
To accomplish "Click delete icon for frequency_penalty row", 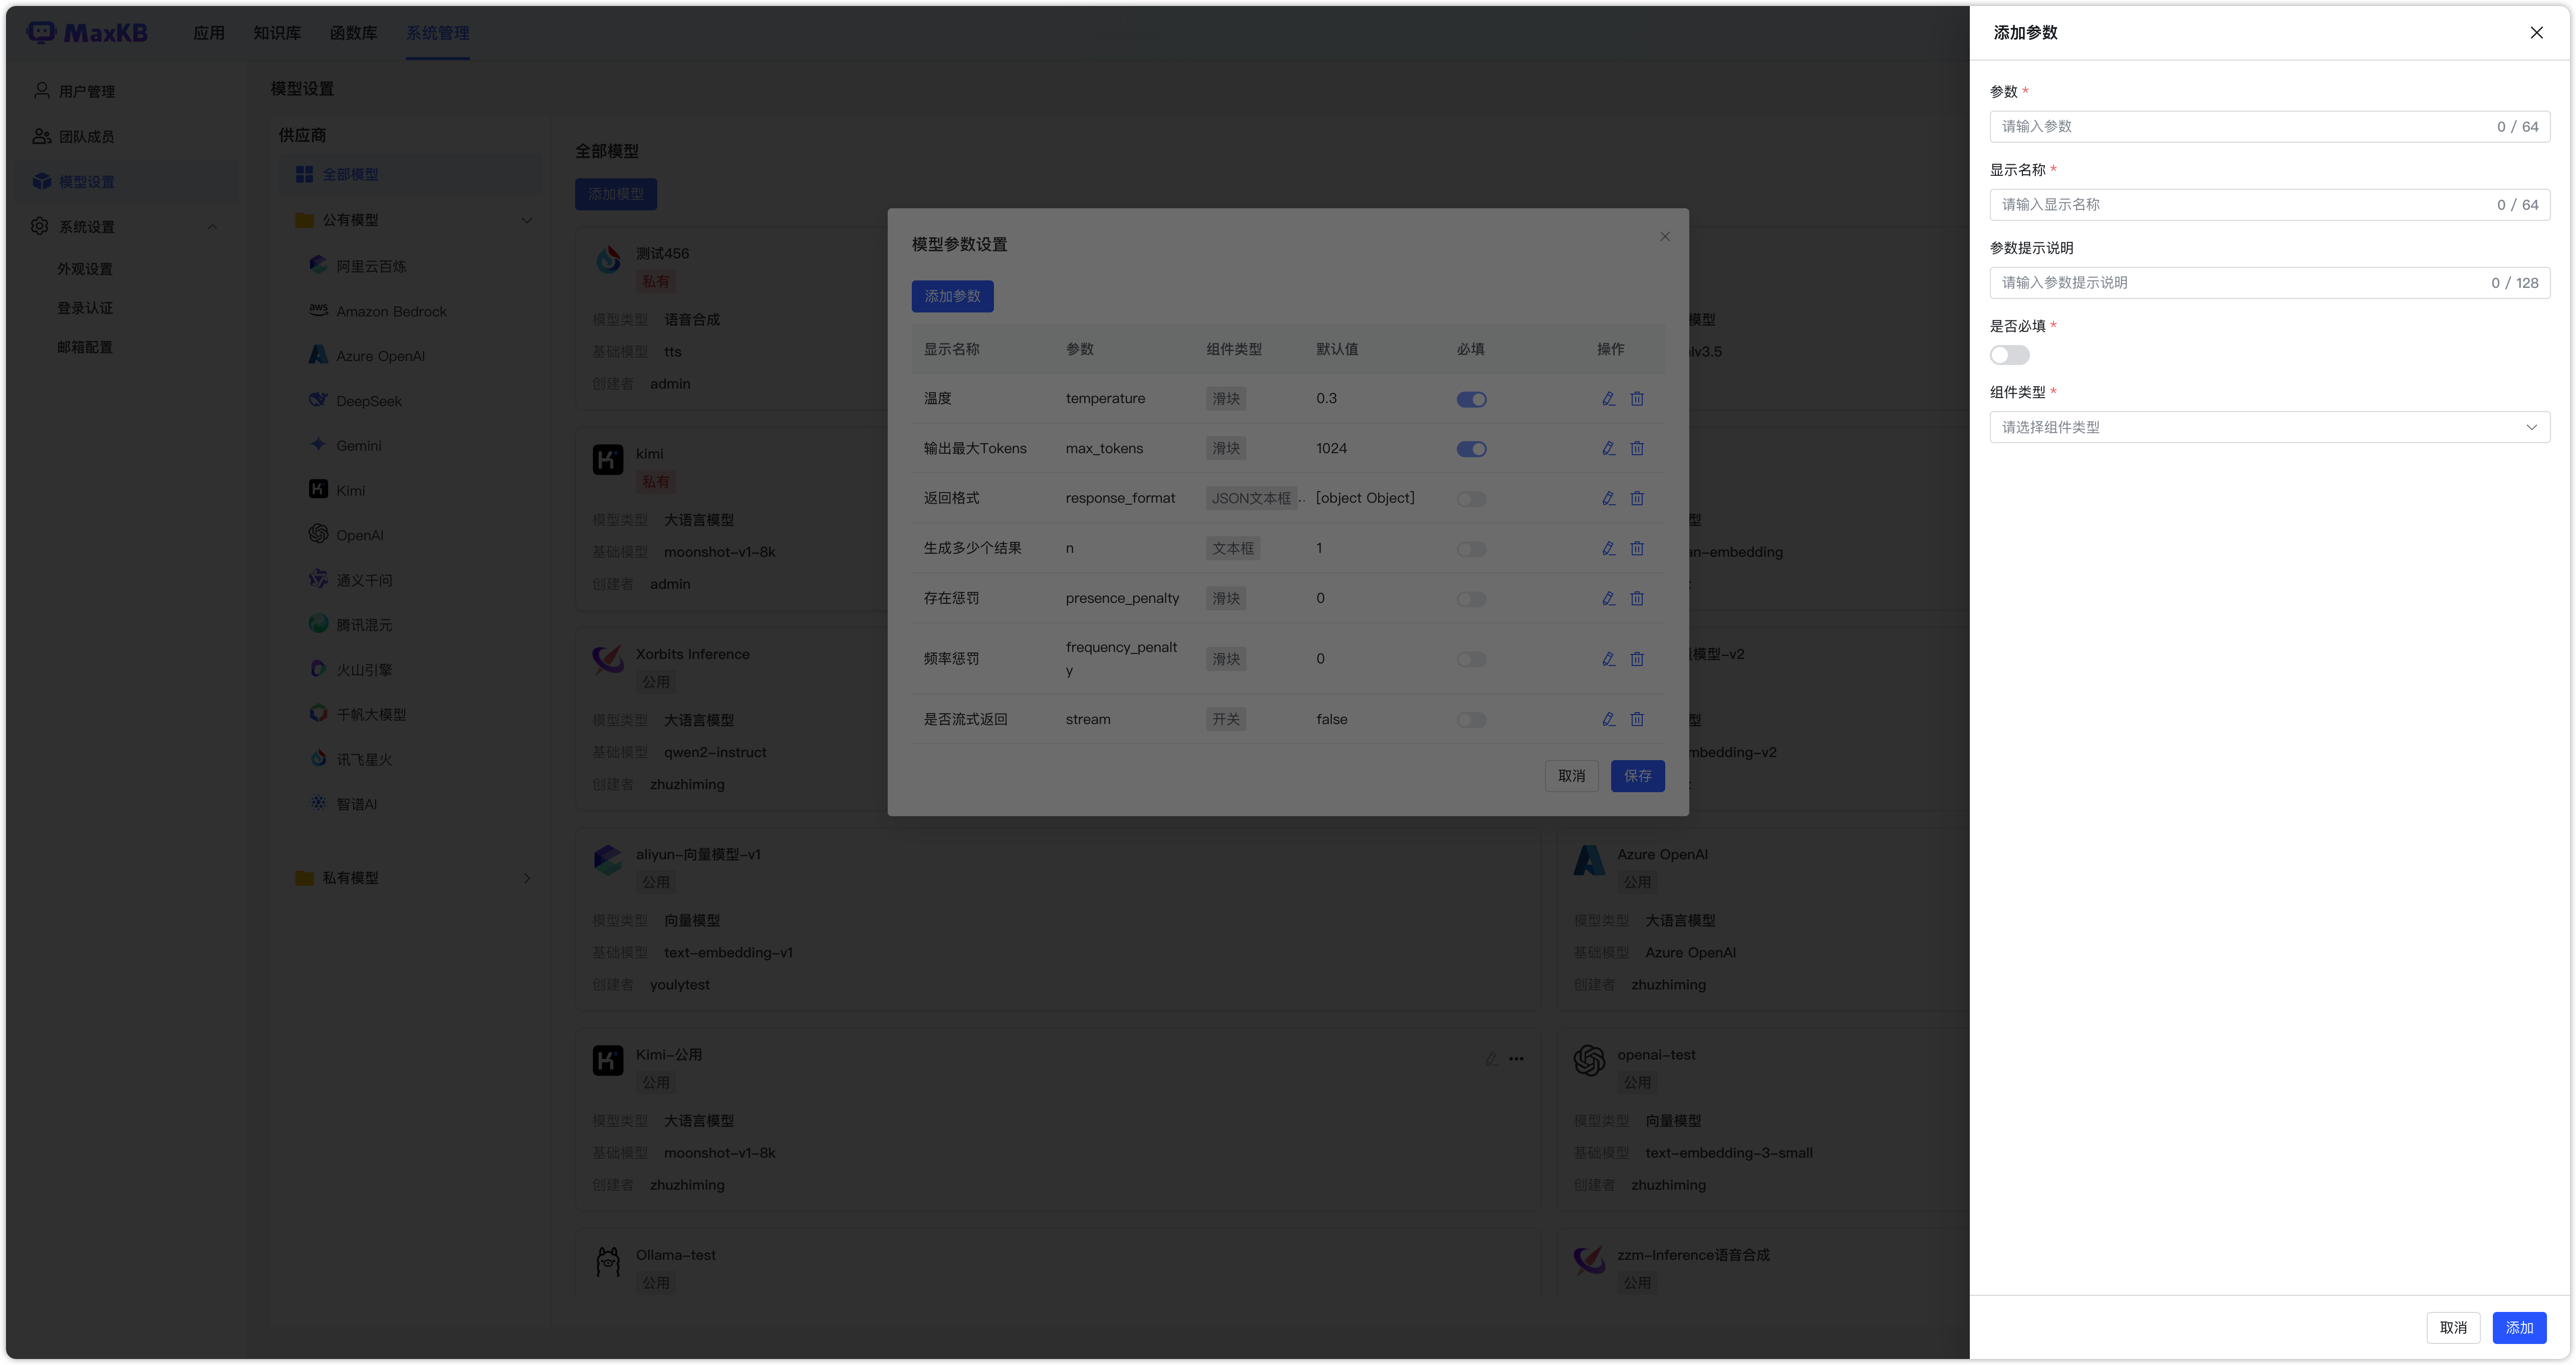I will point(1637,659).
